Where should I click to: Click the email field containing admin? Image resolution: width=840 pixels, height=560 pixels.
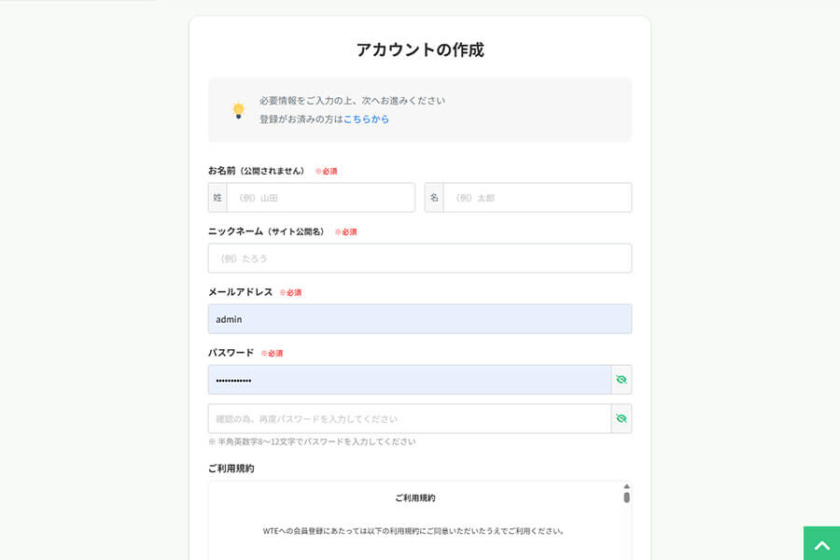click(x=419, y=318)
